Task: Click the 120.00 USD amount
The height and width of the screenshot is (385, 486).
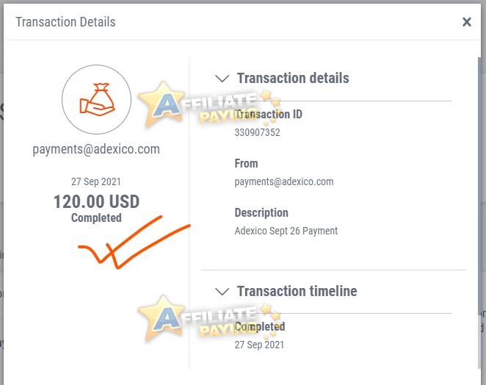Action: click(x=96, y=201)
